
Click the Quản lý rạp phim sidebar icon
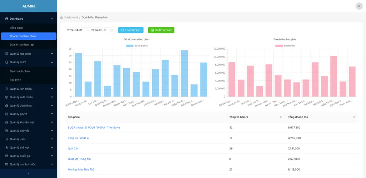coord(6,54)
